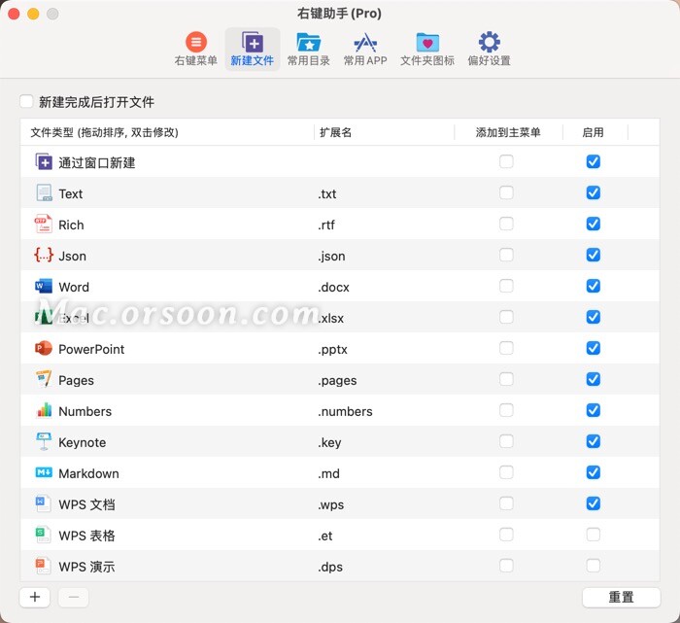Click the WPS 演示 icon
This screenshot has height=623, width=680.
click(43, 566)
